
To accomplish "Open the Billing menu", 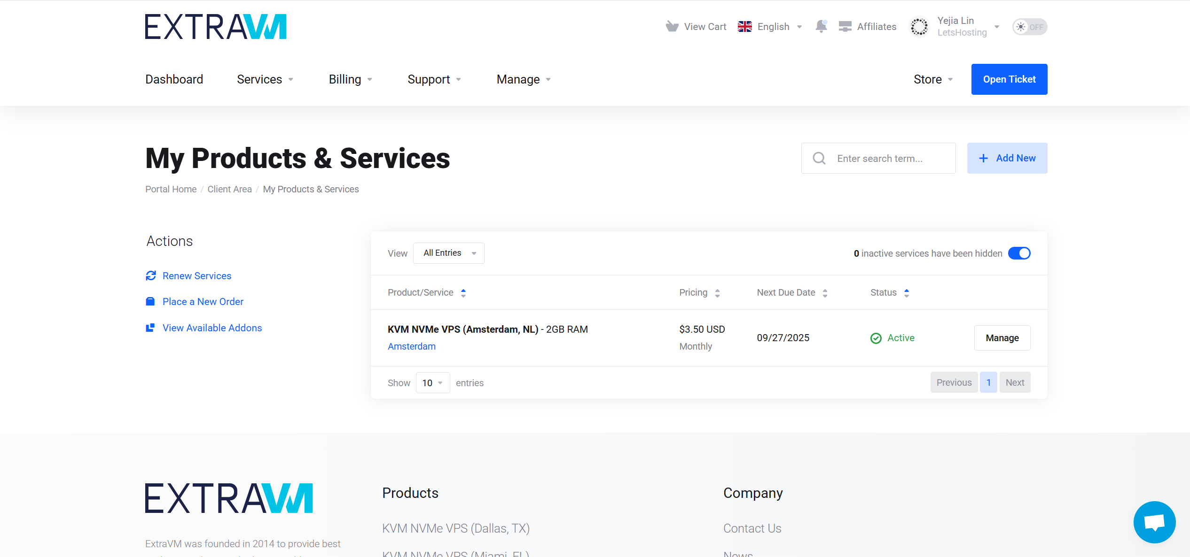I will pos(350,79).
